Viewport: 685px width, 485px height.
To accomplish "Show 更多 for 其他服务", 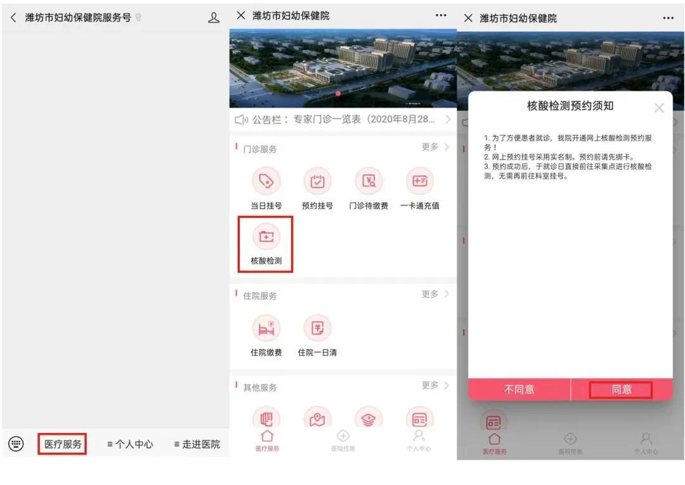I will [435, 385].
